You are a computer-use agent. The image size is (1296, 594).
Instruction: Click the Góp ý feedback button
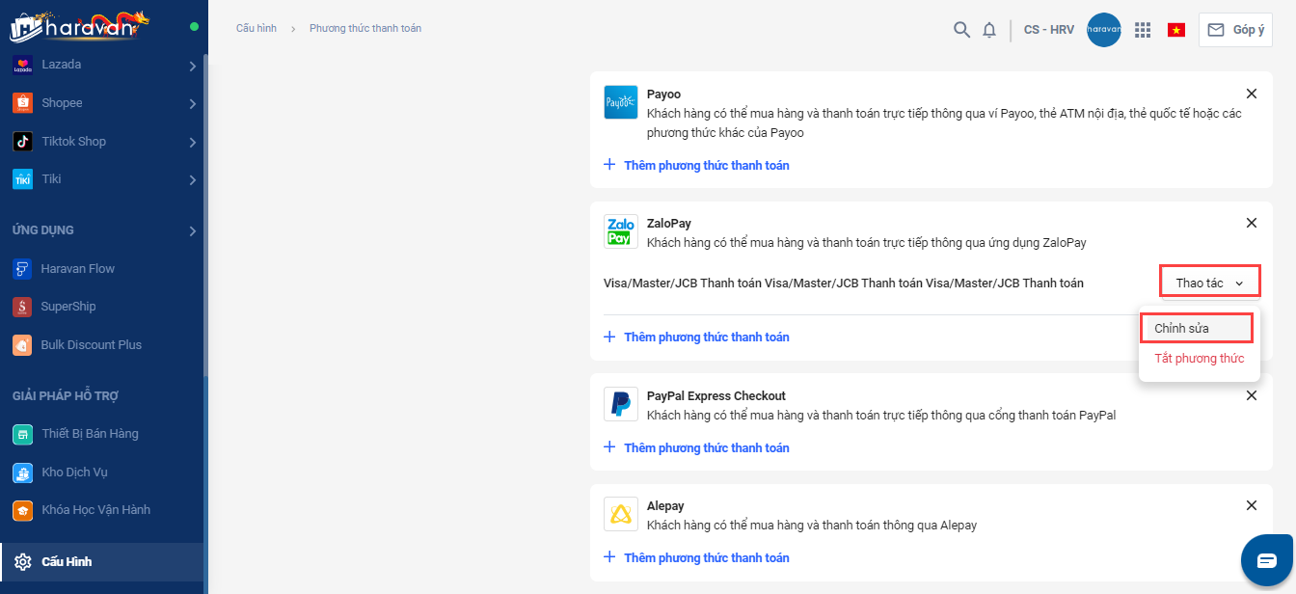pos(1235,30)
